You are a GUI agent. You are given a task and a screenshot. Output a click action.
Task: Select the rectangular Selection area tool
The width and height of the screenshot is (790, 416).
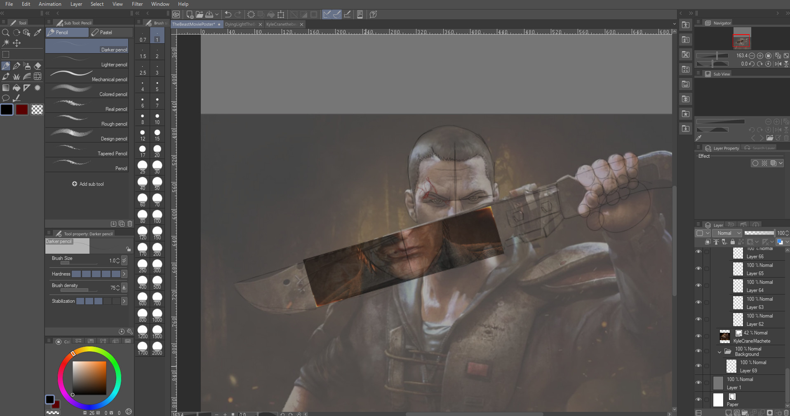6,54
